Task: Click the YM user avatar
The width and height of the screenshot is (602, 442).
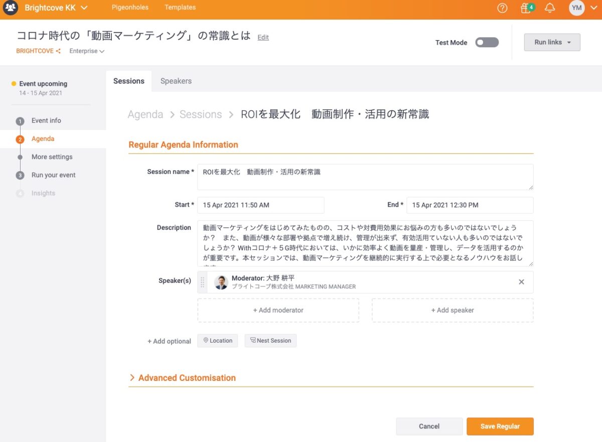Action: (577, 8)
